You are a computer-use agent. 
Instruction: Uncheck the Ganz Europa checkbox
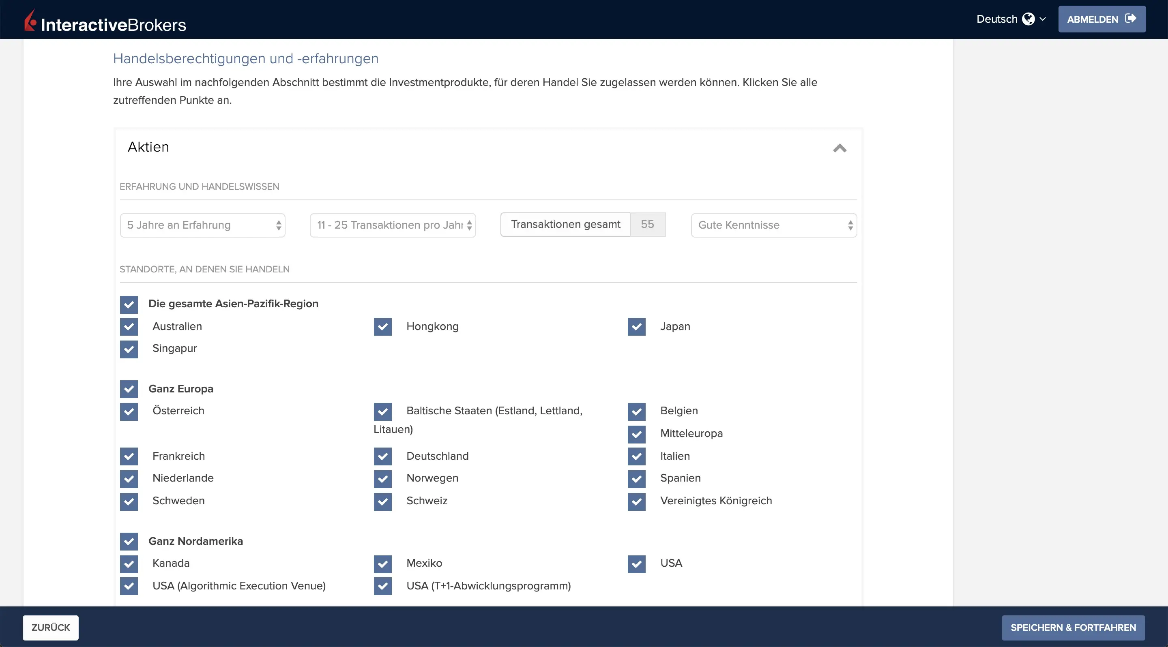tap(129, 389)
